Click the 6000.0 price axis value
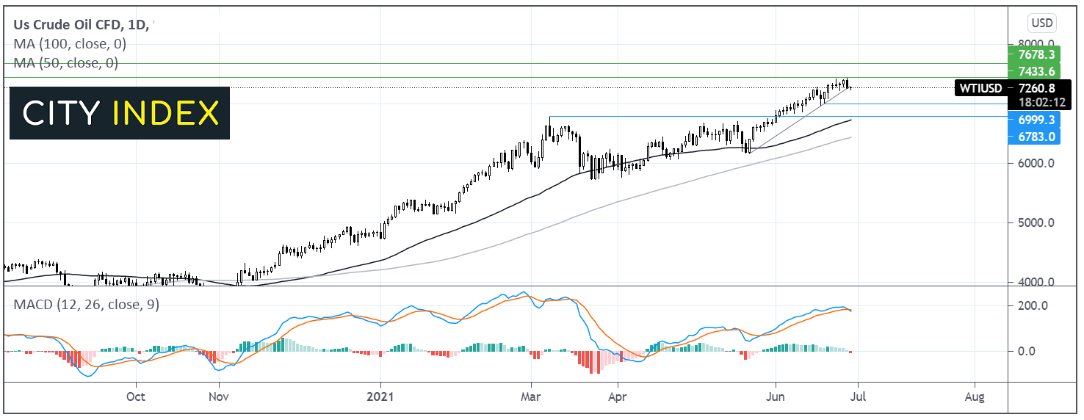The width and height of the screenshot is (1084, 420). coord(1036,163)
